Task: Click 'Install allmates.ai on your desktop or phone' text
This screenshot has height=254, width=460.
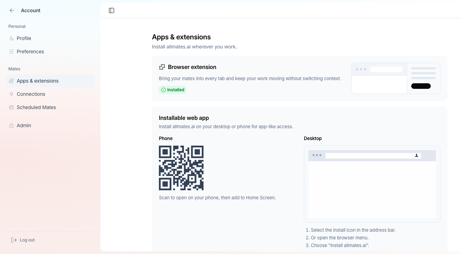Action: tap(226, 126)
